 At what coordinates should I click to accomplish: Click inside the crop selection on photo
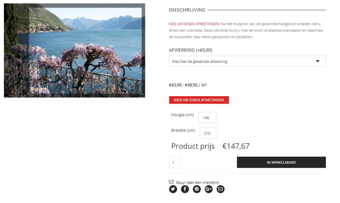[x=85, y=51]
